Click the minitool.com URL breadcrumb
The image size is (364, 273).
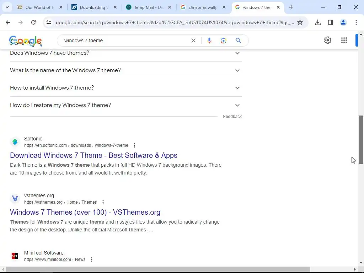coord(55,259)
